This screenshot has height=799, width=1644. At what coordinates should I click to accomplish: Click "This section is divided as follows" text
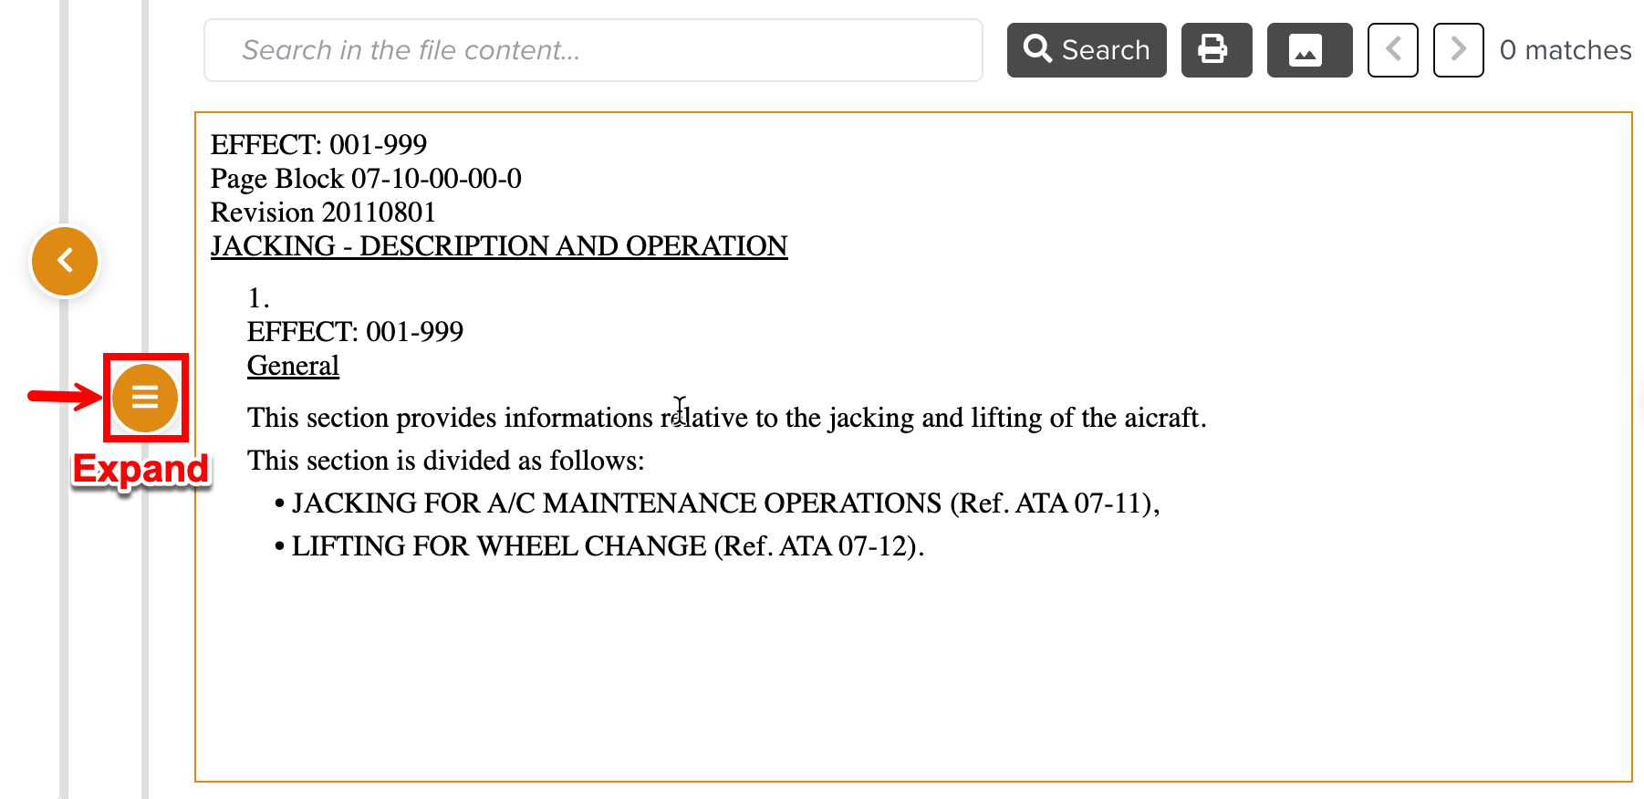coord(445,461)
